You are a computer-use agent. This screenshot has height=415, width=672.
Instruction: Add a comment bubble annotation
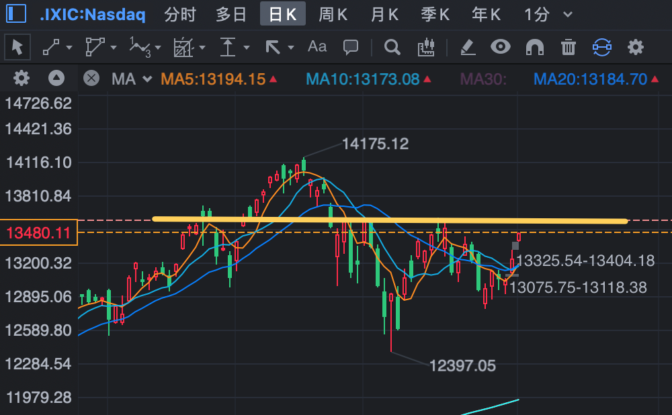pos(351,47)
